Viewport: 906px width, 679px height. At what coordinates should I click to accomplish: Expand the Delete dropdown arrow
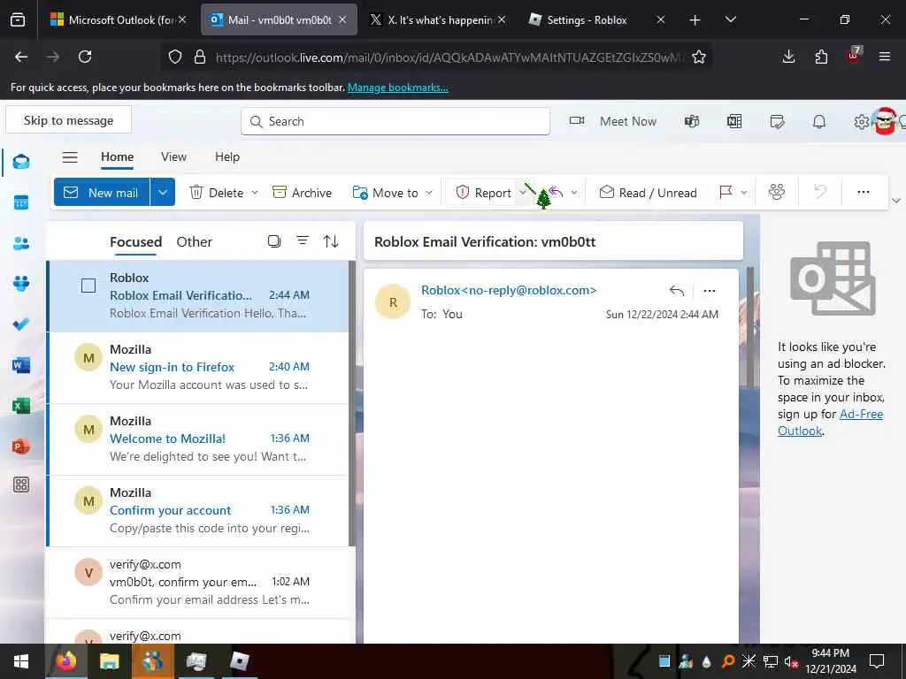tap(255, 192)
